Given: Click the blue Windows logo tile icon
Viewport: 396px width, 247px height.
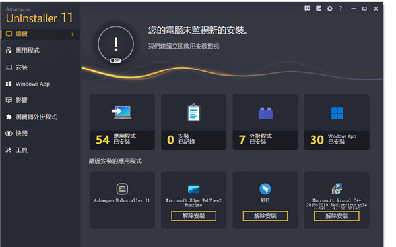Looking at the screenshot, I should [x=337, y=113].
